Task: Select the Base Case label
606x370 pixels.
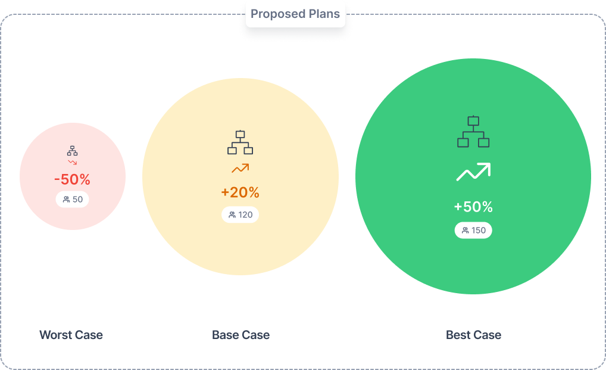Action: pyautogui.click(x=240, y=335)
